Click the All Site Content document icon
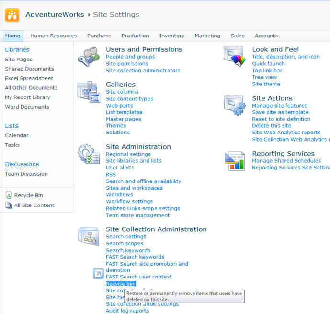330x314 pixels. tap(9, 205)
